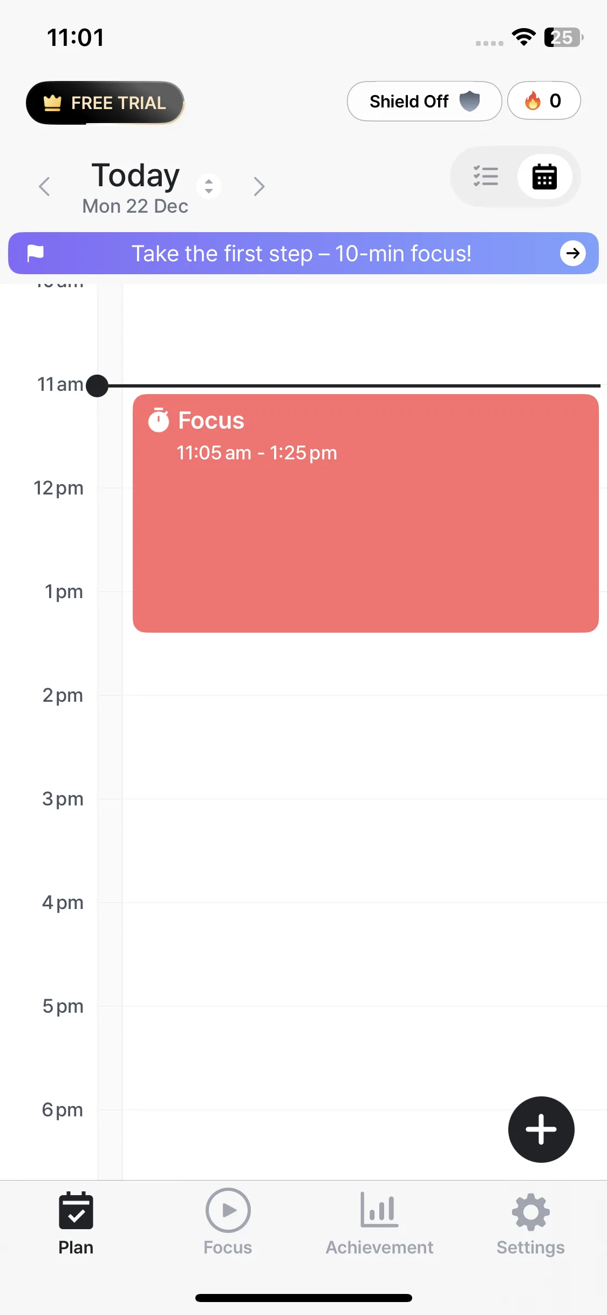Go to the previous day arrow

click(45, 187)
